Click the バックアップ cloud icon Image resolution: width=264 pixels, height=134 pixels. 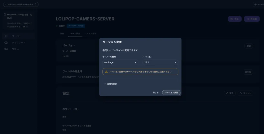tap(6, 43)
